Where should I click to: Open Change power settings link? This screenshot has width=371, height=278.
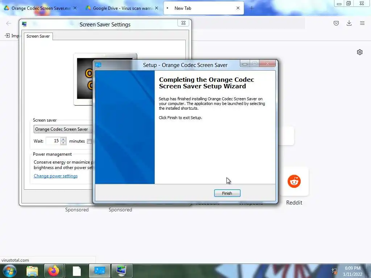click(x=55, y=176)
